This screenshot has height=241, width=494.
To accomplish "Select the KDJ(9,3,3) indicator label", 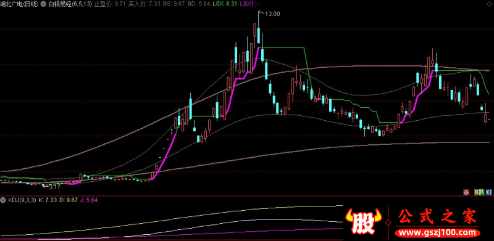I will 22,200.
